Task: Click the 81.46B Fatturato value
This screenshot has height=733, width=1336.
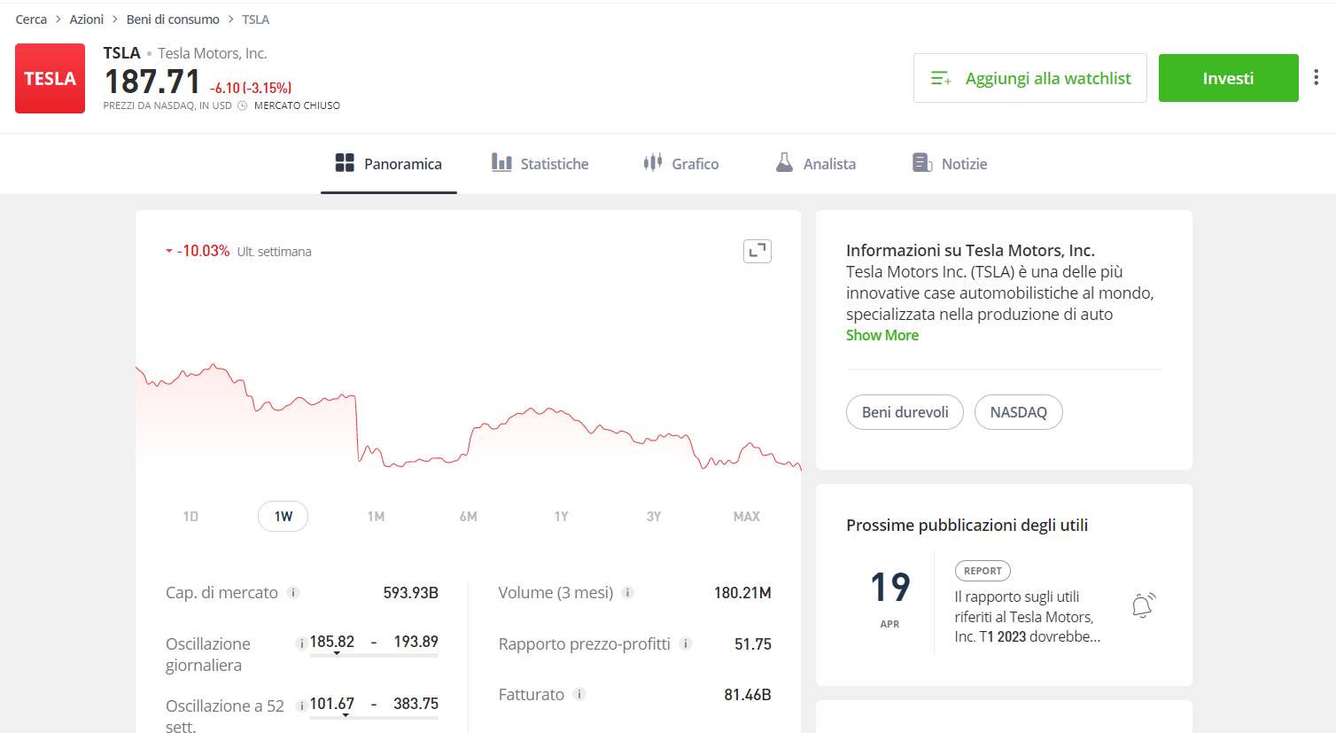Action: coord(748,695)
